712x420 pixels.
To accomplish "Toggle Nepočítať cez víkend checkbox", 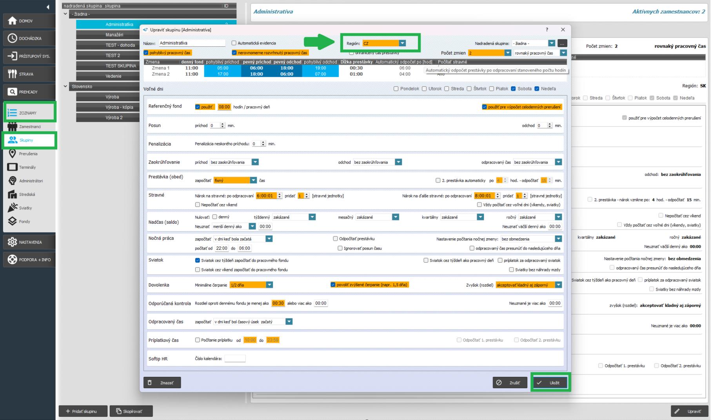I will (x=198, y=205).
